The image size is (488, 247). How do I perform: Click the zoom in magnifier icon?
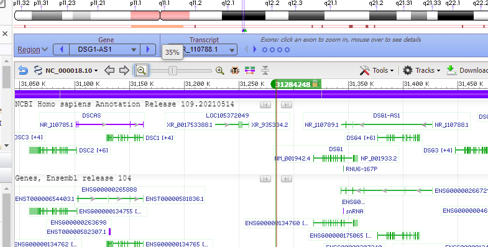pyautogui.click(x=220, y=70)
